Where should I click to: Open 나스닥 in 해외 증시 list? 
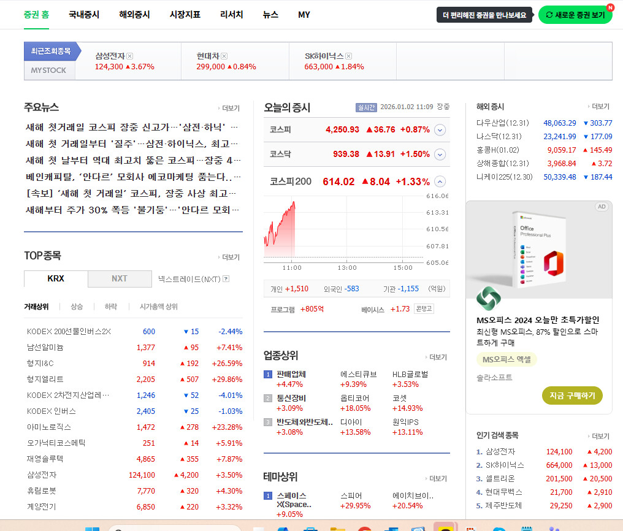499,137
